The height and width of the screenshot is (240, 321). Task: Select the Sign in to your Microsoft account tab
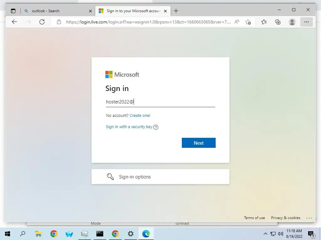[x=133, y=11]
